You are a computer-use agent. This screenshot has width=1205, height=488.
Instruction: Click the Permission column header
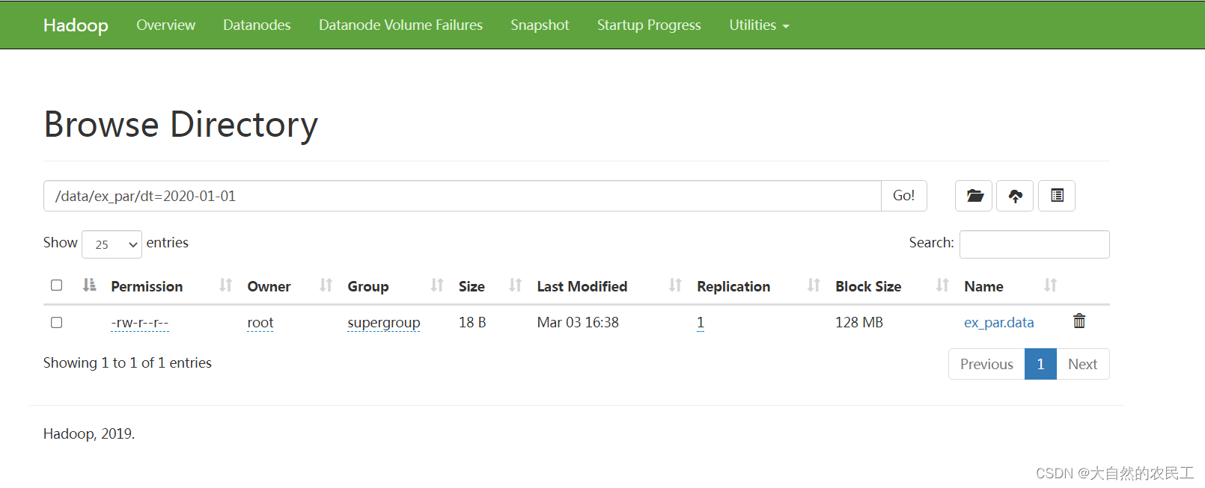(x=147, y=286)
